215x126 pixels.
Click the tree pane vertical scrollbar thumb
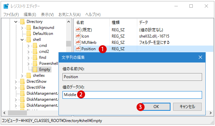click(68, 44)
